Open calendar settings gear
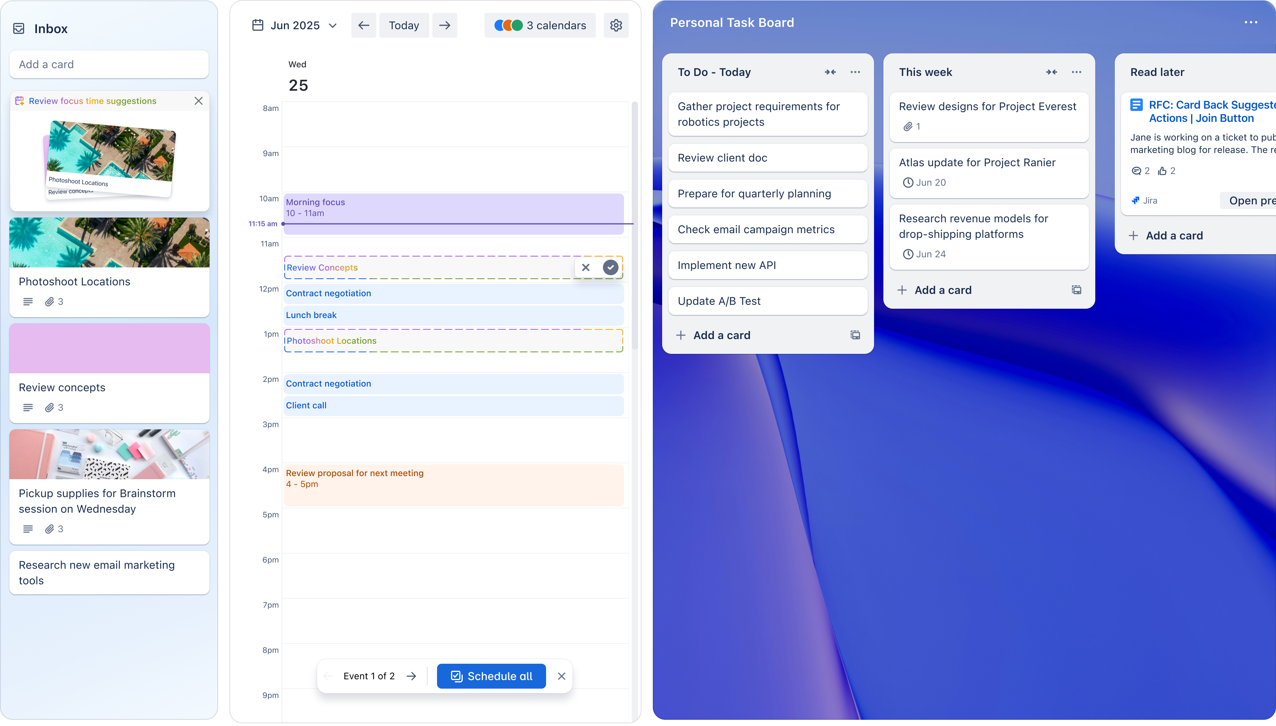 coord(615,25)
